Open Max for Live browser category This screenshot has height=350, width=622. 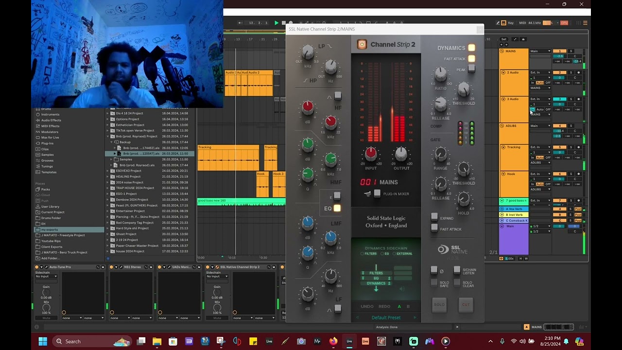click(50, 138)
